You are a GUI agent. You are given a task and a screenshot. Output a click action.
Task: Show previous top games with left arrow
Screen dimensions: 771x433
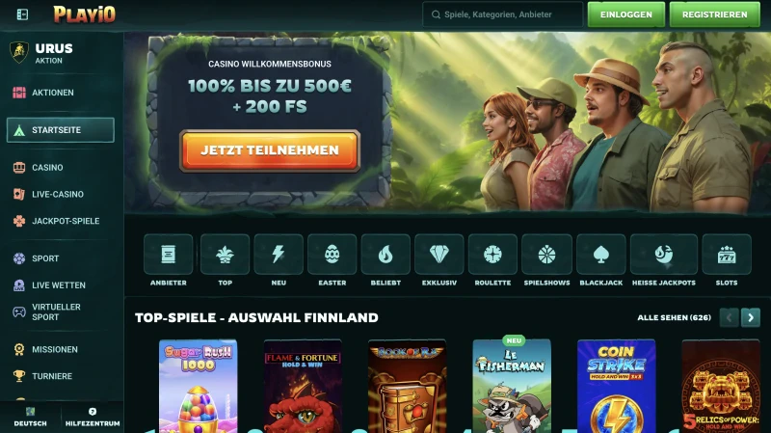click(x=730, y=318)
